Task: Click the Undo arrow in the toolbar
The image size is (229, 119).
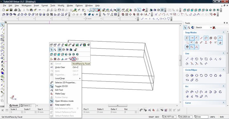Action: pos(40,10)
